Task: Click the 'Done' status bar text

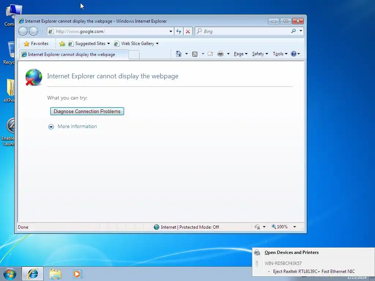Action: click(x=23, y=227)
